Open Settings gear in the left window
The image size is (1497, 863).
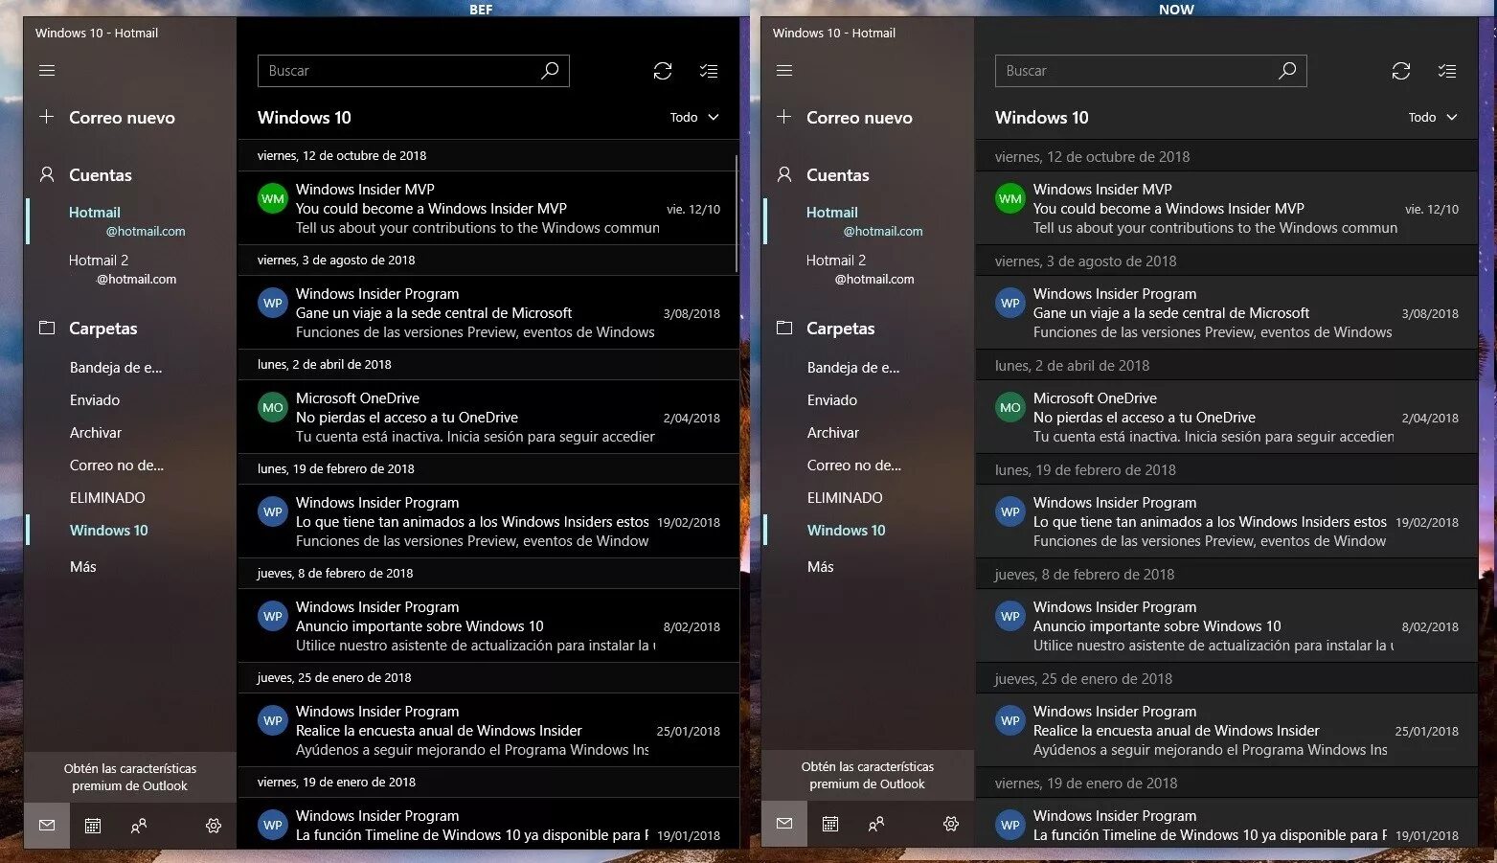[x=214, y=825]
